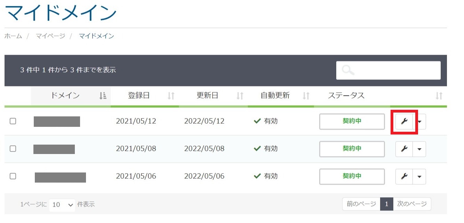Click the 次のページ pagination button

click(x=412, y=204)
